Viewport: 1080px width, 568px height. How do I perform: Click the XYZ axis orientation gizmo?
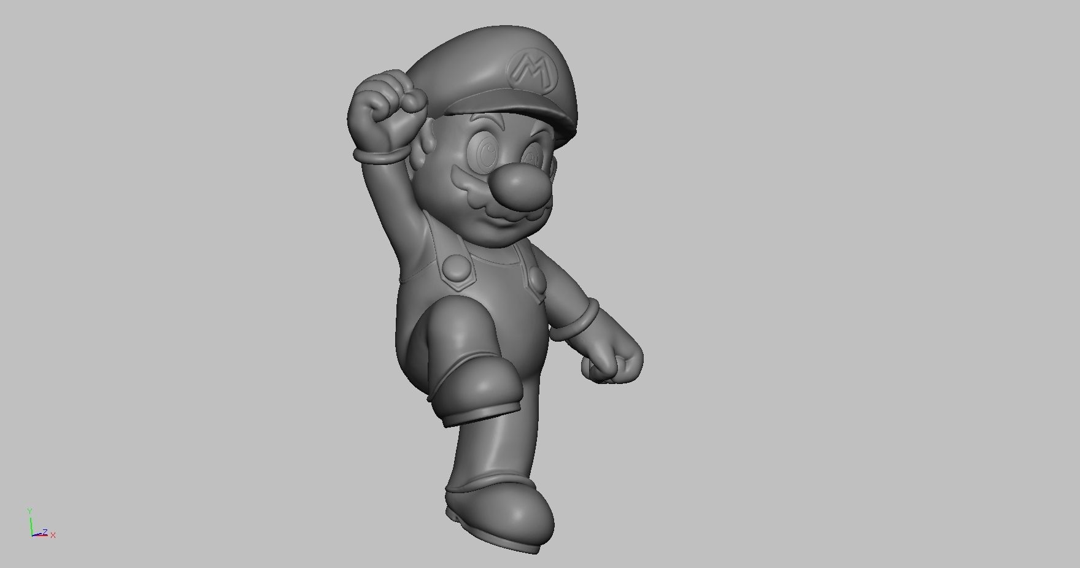point(40,523)
